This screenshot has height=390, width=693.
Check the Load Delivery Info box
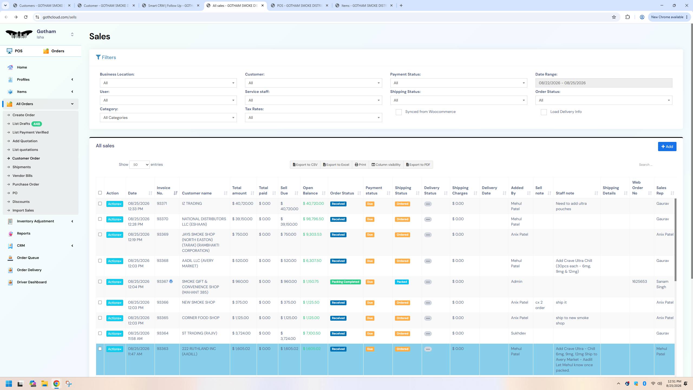click(544, 112)
